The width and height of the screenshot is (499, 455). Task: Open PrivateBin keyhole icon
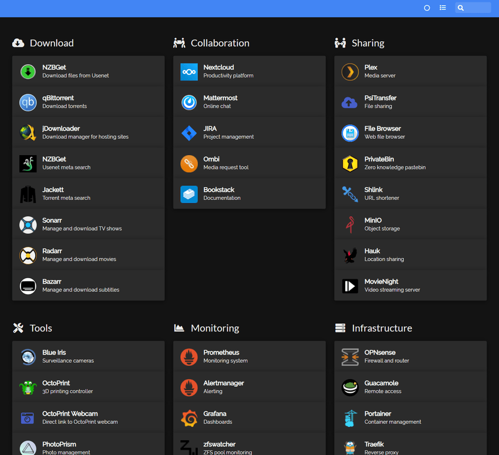[x=350, y=163]
